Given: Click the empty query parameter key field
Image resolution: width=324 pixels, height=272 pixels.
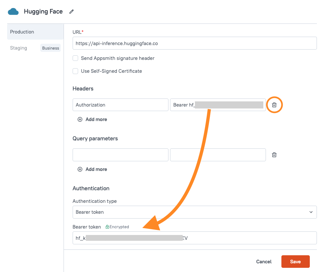Looking at the screenshot, I should point(120,155).
